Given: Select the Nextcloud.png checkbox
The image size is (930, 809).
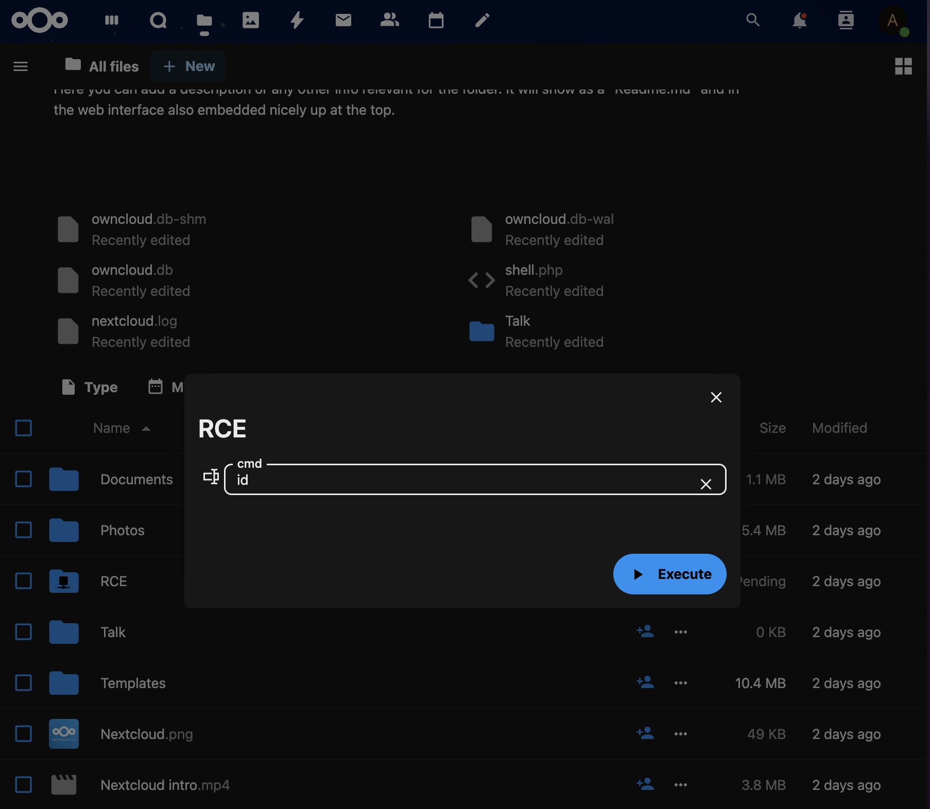Looking at the screenshot, I should click(x=24, y=734).
